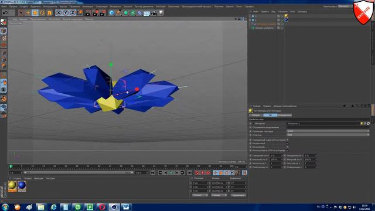Open the Object Manager Файл menu
The image size is (375, 211).
tap(255, 12)
